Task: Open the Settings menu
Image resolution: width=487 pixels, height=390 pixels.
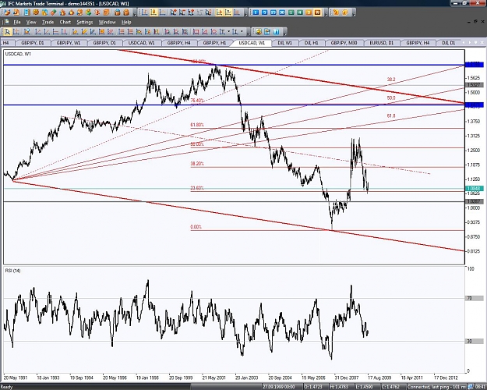Action: point(85,22)
